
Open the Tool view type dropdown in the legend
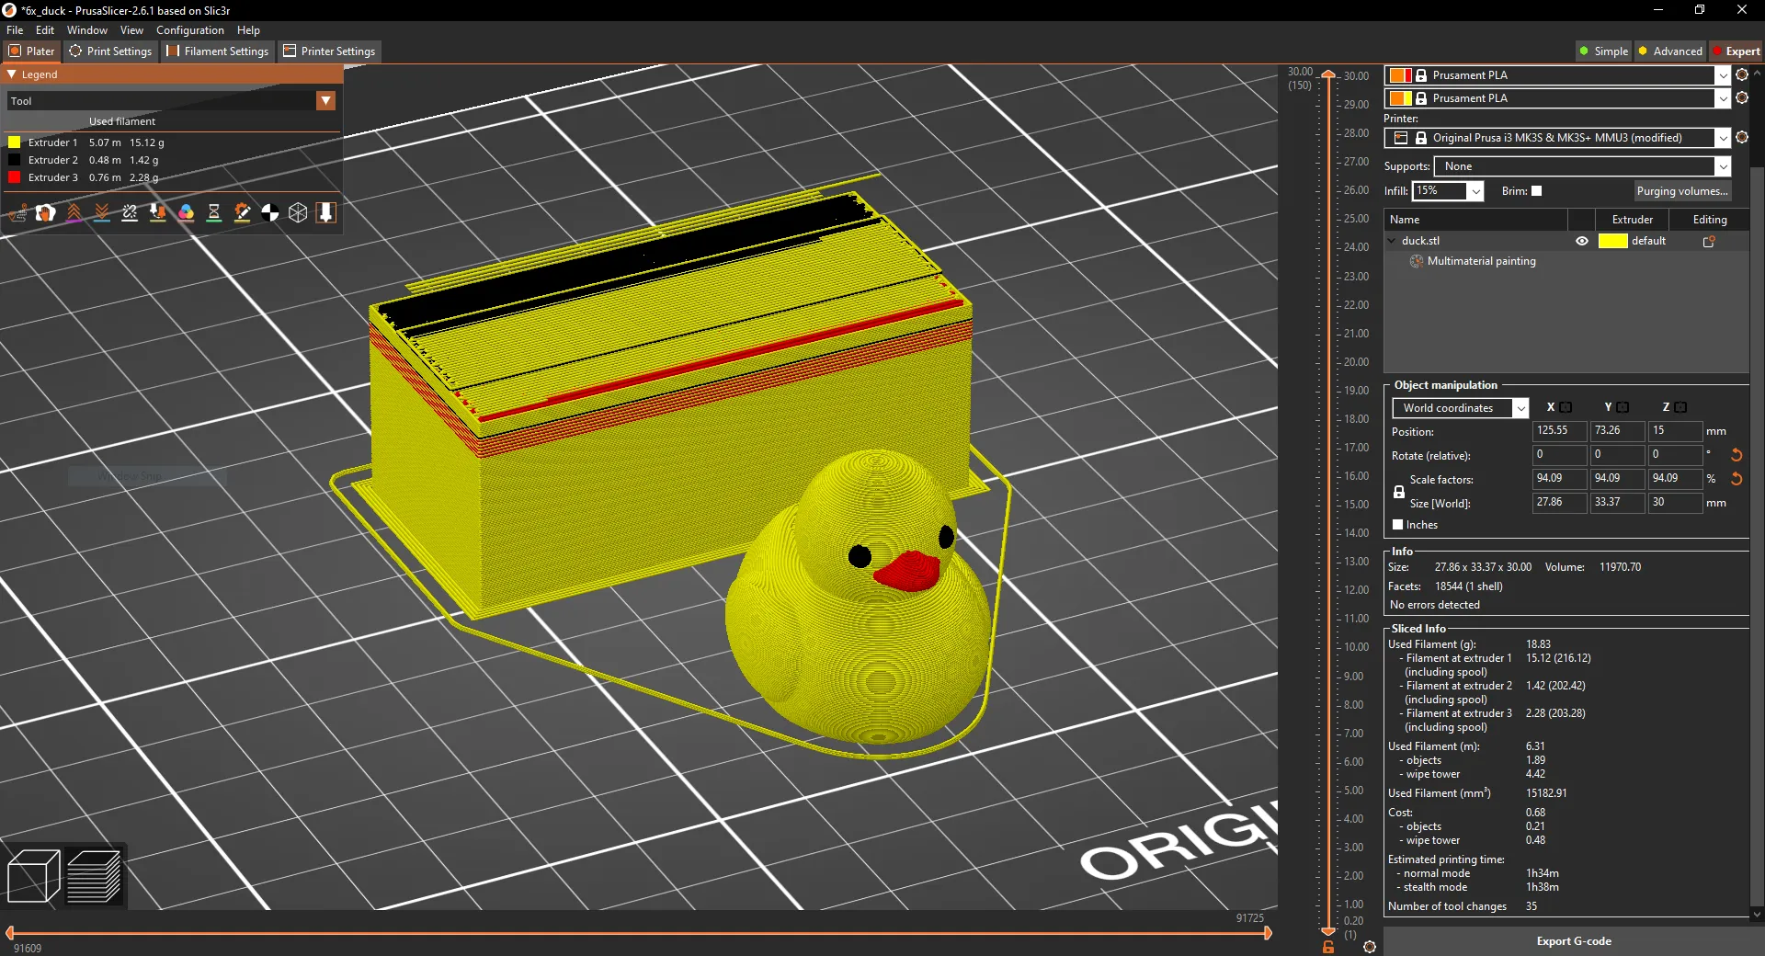pos(325,101)
